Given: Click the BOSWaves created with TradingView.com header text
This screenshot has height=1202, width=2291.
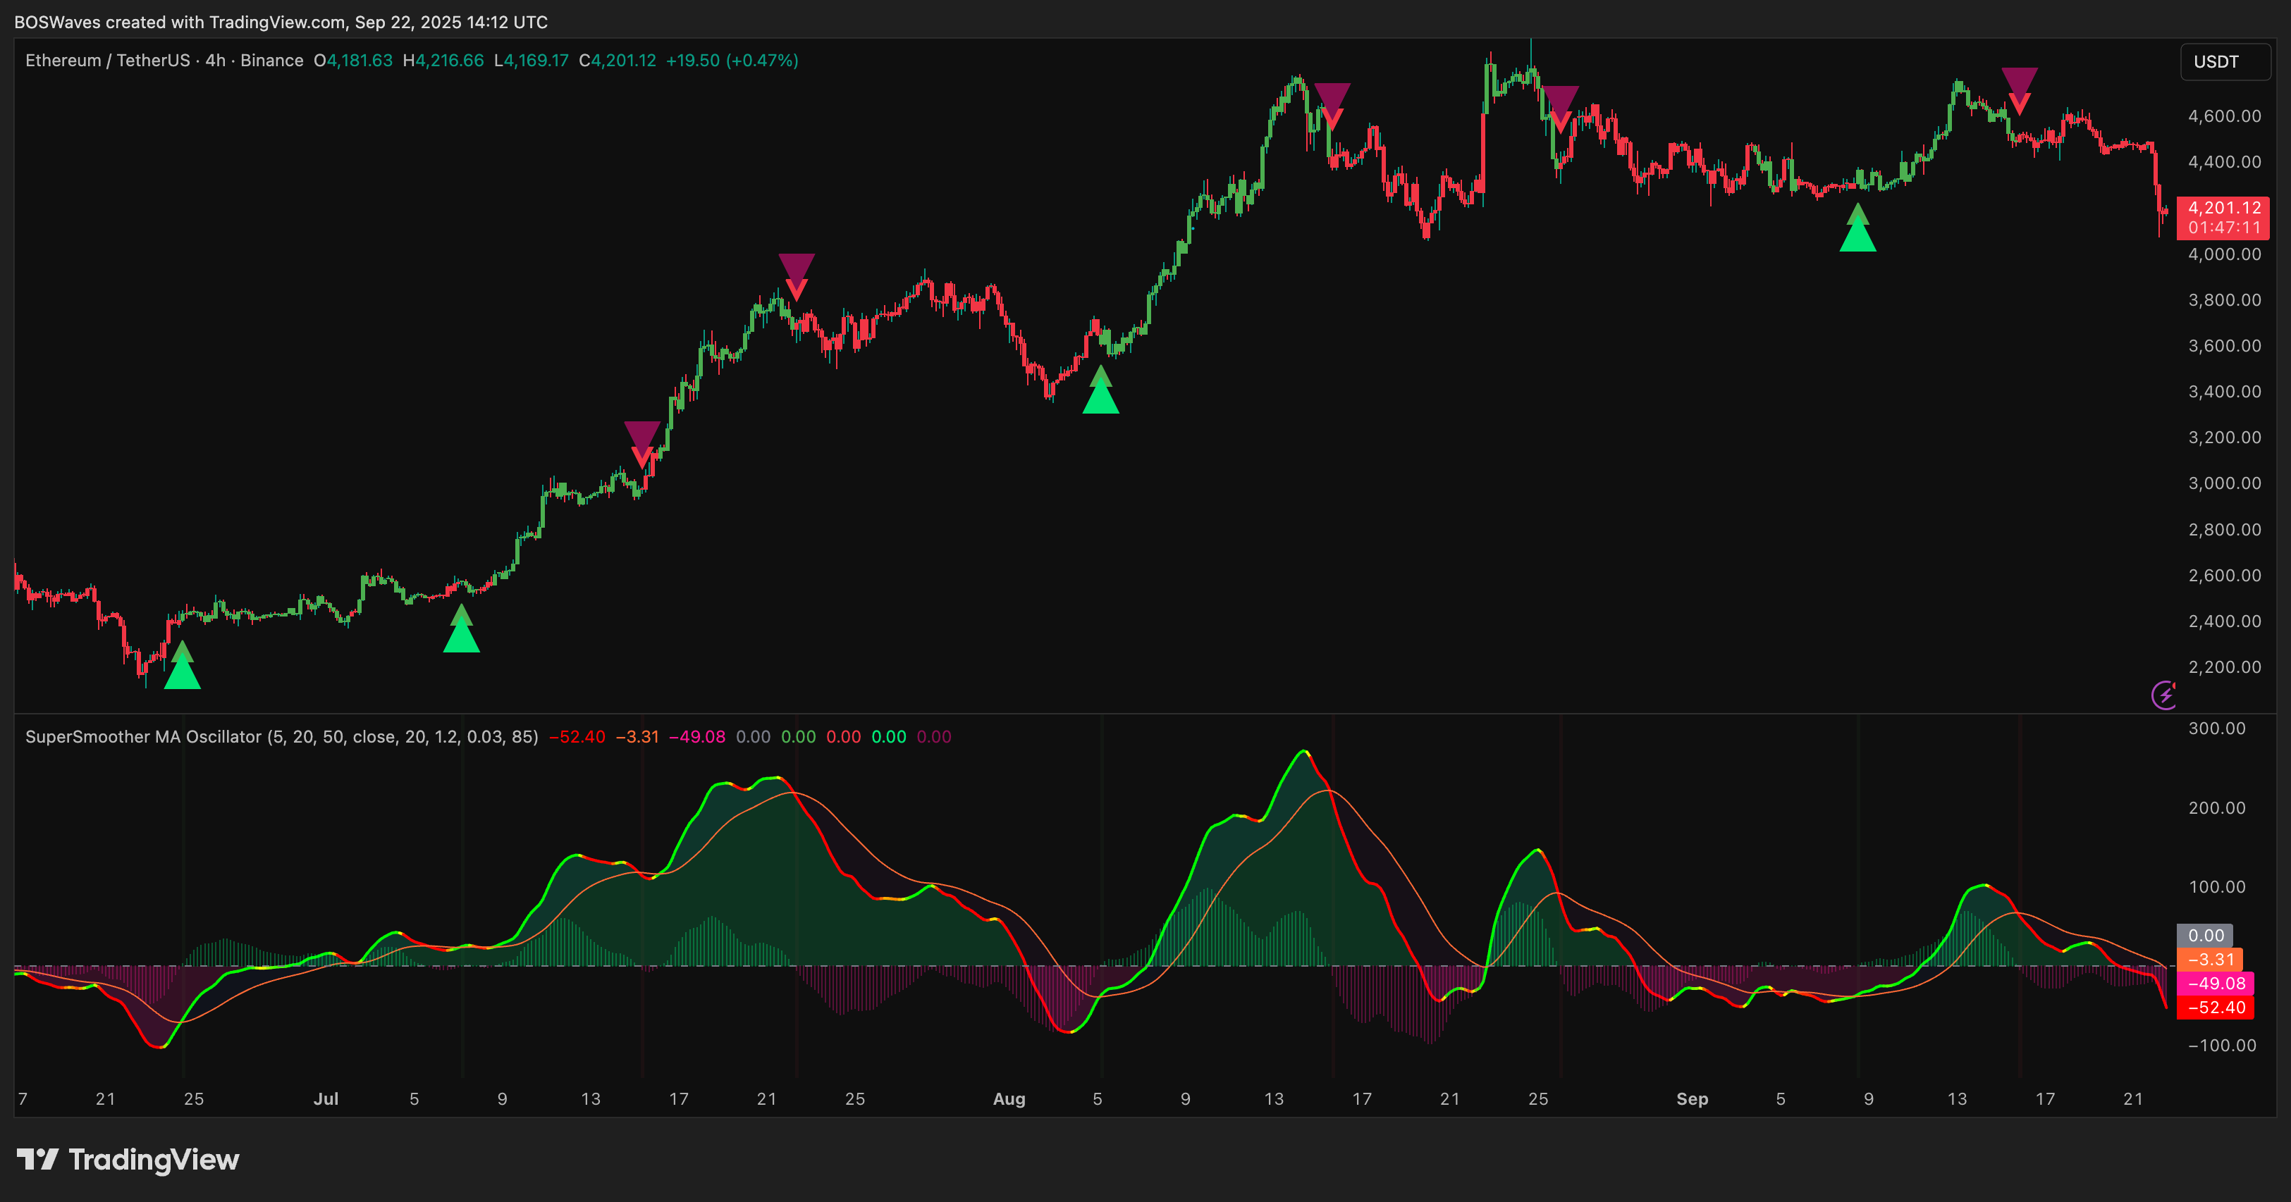Looking at the screenshot, I should coord(281,23).
